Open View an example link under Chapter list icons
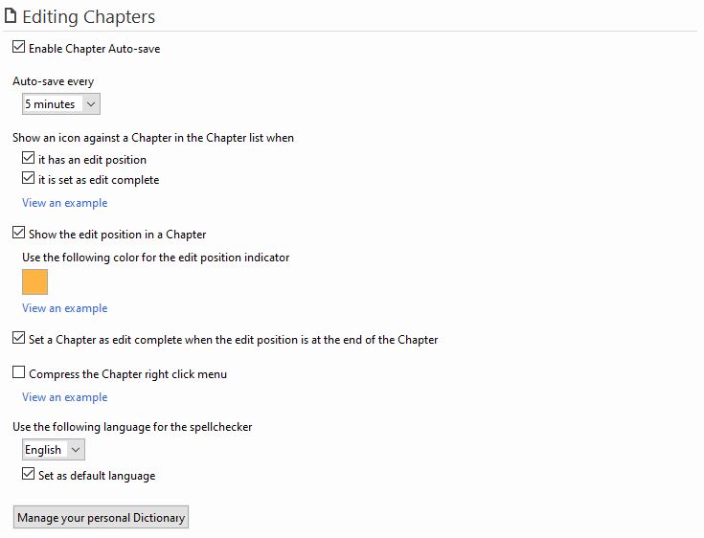This screenshot has width=704, height=538. coord(65,203)
